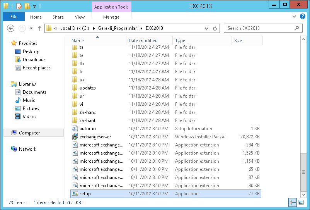
Task: Select the uk folder icon
Action: pyautogui.click(x=75, y=80)
